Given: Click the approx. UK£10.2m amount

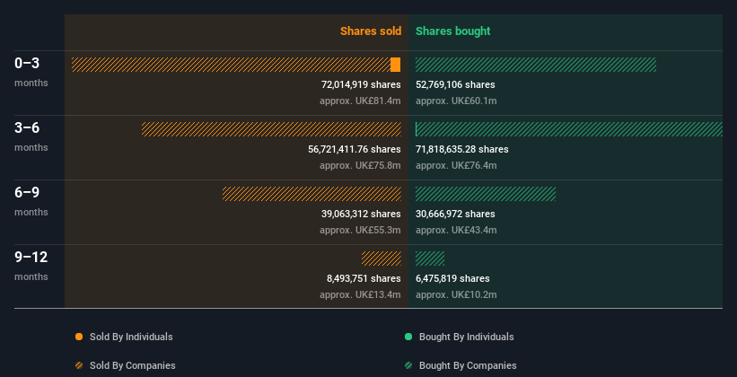Looking at the screenshot, I should 456,294.
